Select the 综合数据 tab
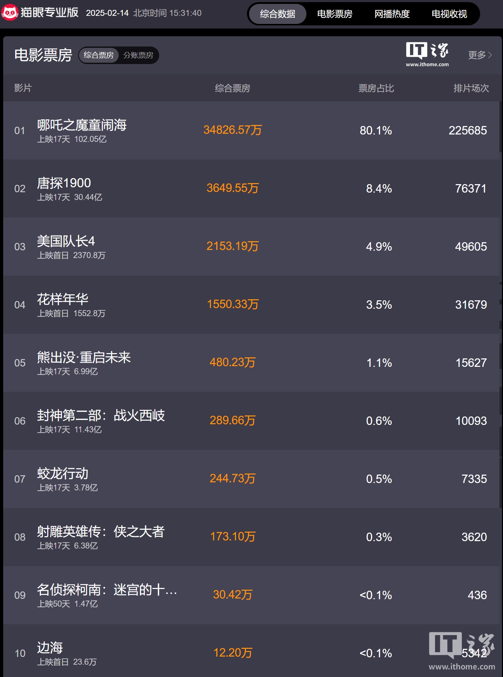 [278, 14]
